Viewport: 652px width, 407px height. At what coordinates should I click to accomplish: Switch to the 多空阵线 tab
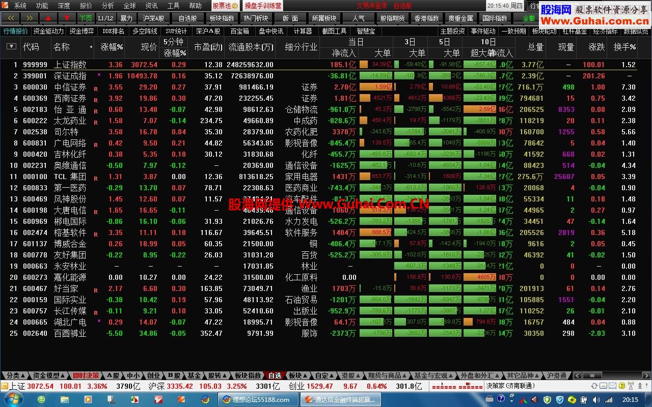tap(145, 31)
